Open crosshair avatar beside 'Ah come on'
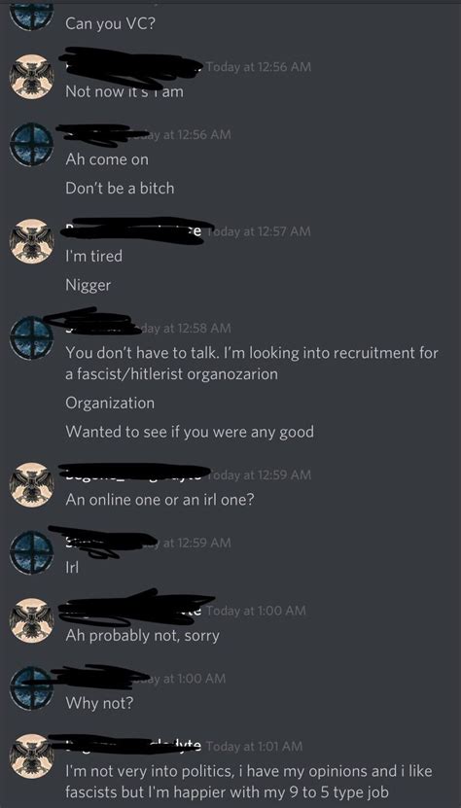The width and height of the screenshot is (461, 808). pos(31,144)
